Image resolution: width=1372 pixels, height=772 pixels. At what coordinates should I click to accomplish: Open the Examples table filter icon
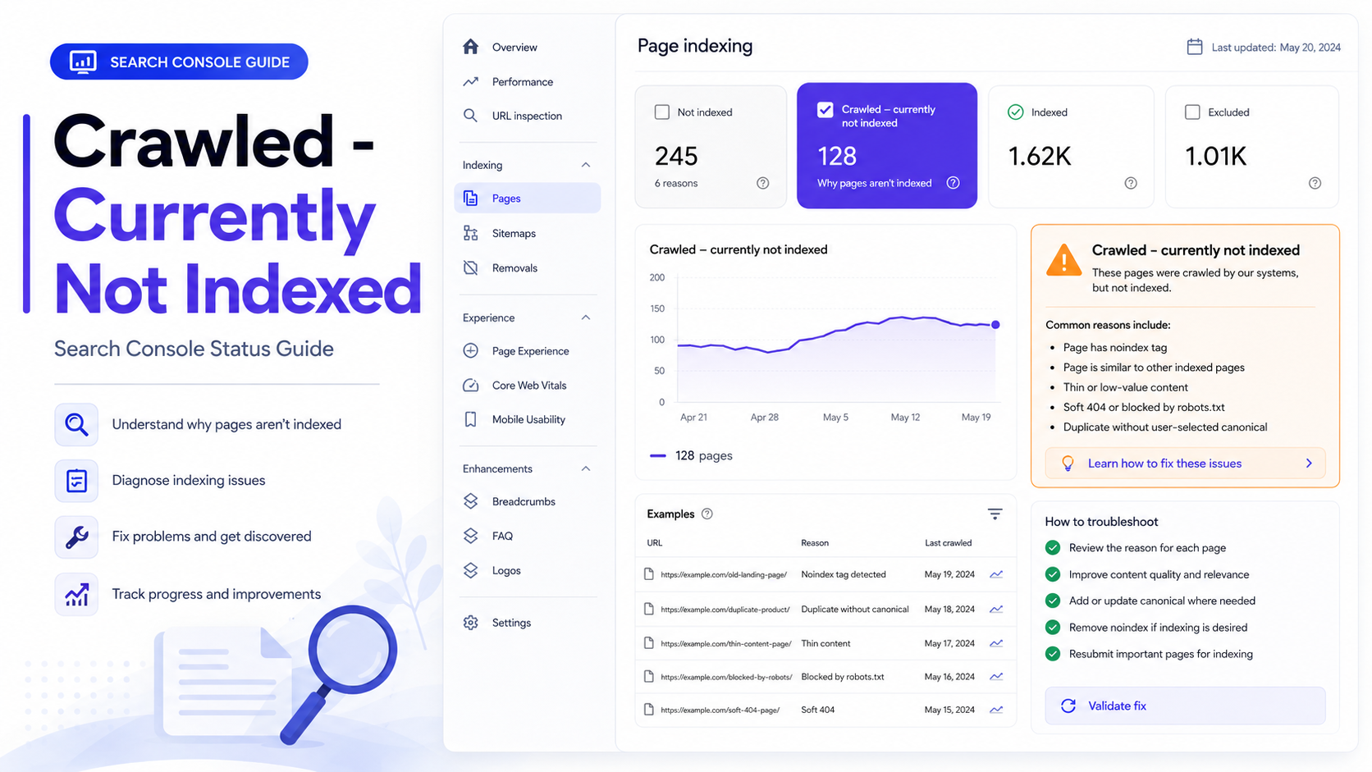(x=995, y=514)
